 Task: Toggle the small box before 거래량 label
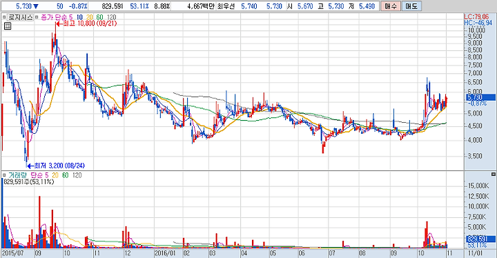[4, 175]
